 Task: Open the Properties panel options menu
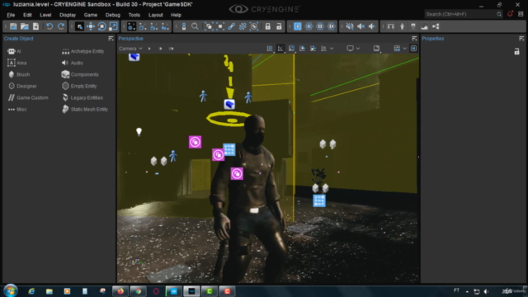(x=521, y=39)
